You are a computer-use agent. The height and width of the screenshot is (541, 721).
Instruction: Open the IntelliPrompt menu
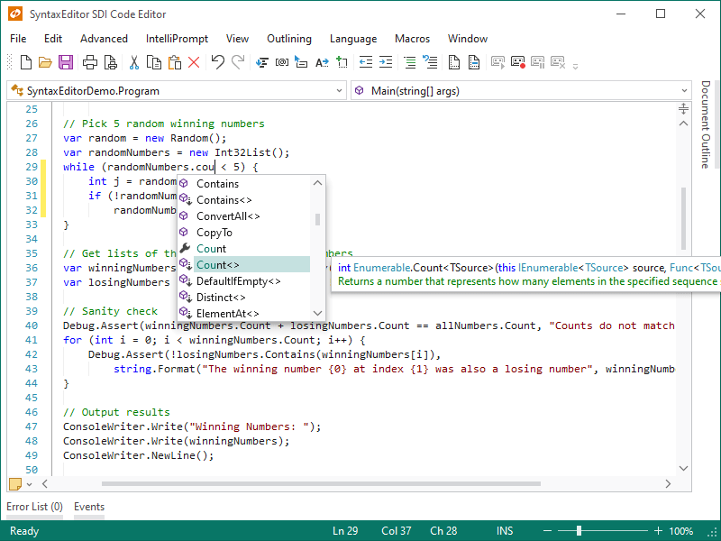coord(177,39)
